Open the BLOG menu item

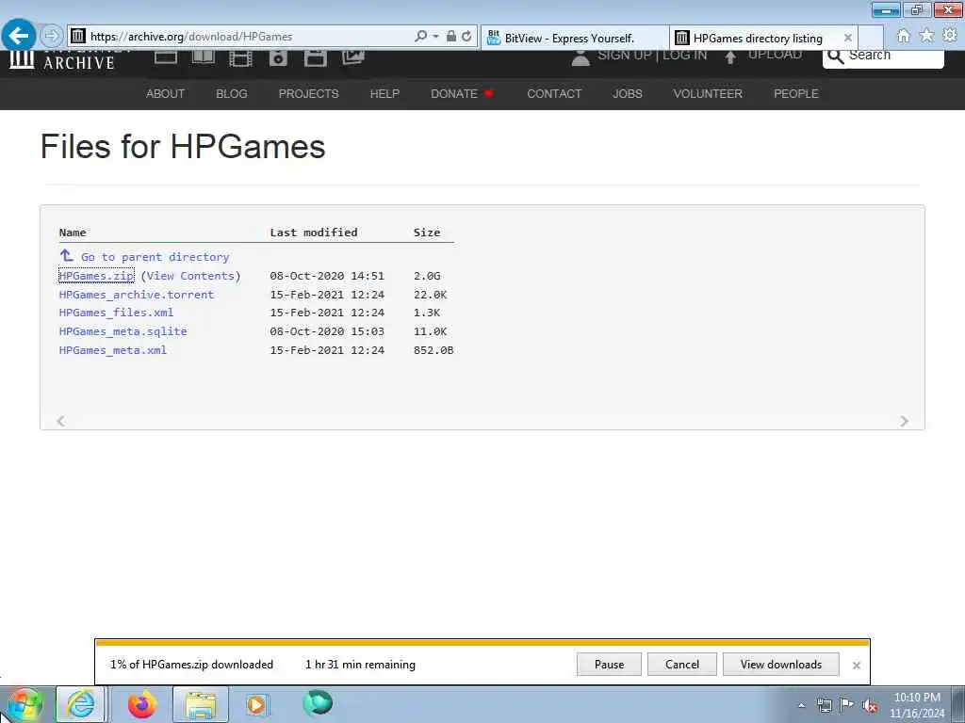(232, 93)
